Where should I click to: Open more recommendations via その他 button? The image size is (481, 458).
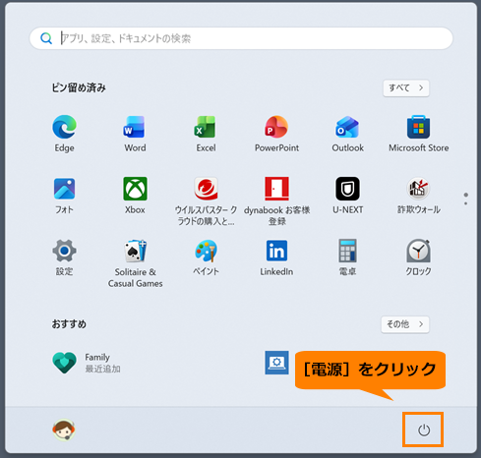click(x=405, y=324)
